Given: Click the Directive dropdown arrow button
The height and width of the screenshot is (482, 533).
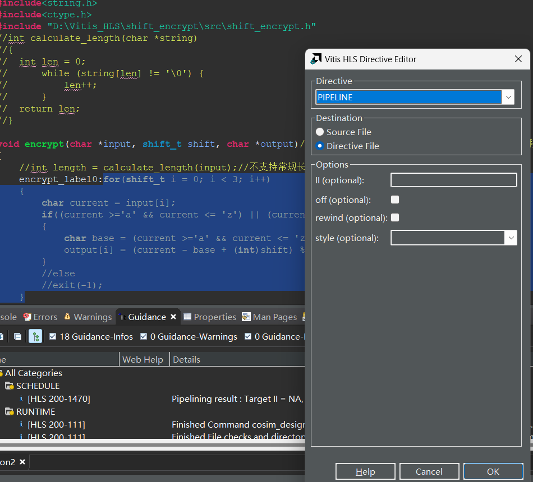Looking at the screenshot, I should click(508, 97).
